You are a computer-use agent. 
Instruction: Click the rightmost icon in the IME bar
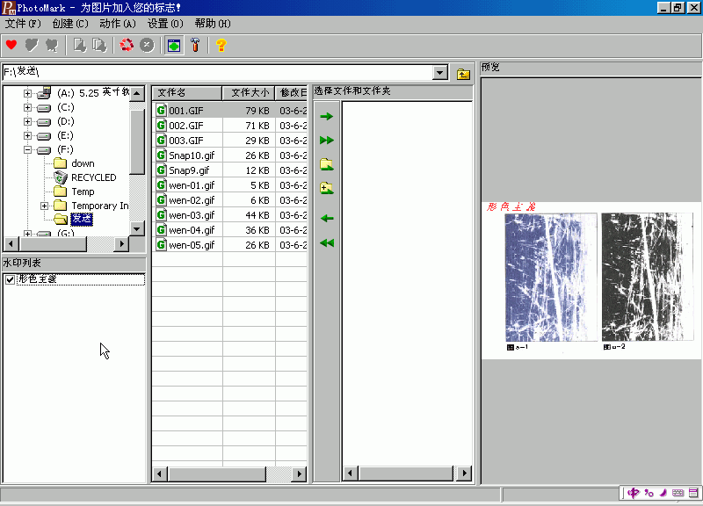click(x=693, y=493)
